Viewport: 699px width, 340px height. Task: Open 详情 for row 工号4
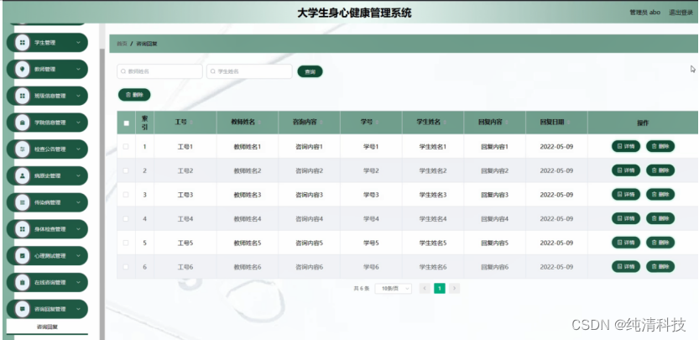[x=626, y=218]
